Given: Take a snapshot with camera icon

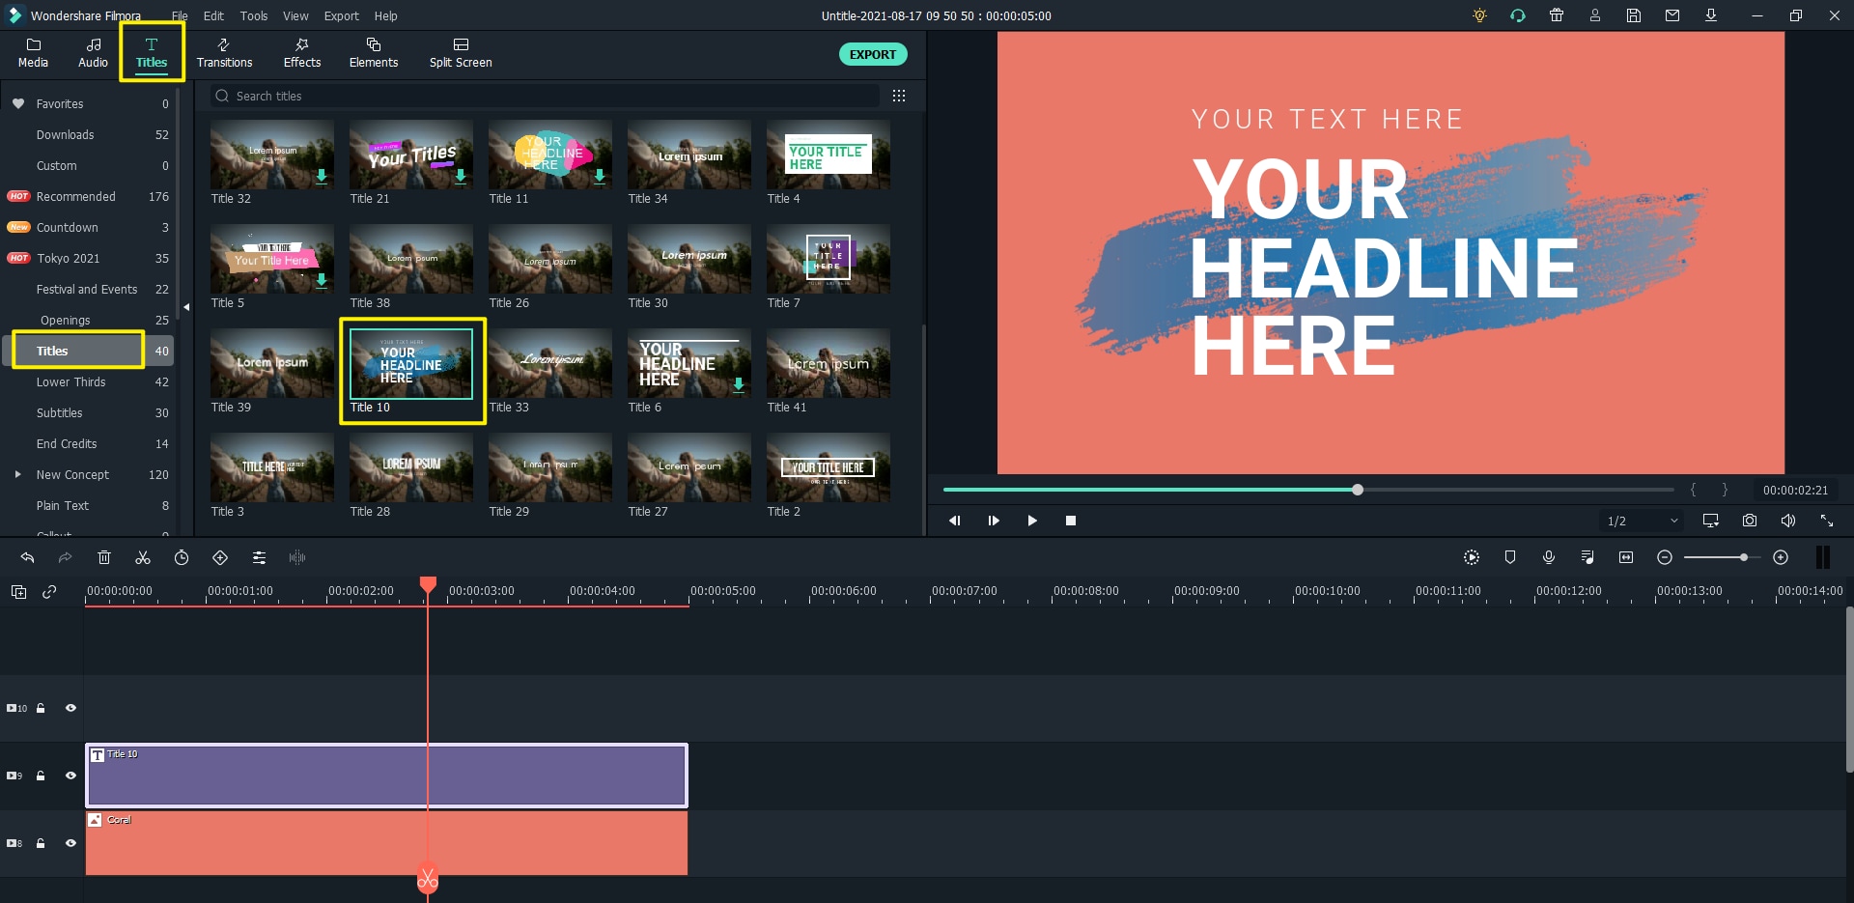Looking at the screenshot, I should 1750,521.
